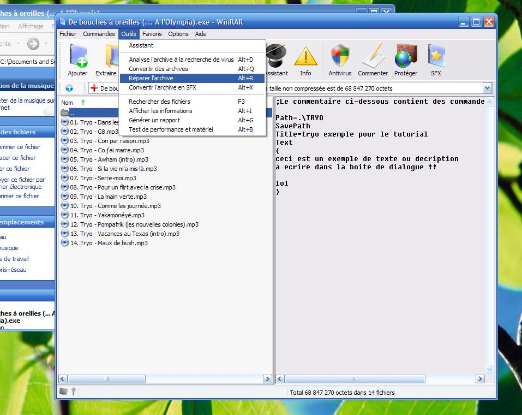522x415 pixels.
Task: Choose Convertir l'archive en SFX
Action: coord(162,87)
